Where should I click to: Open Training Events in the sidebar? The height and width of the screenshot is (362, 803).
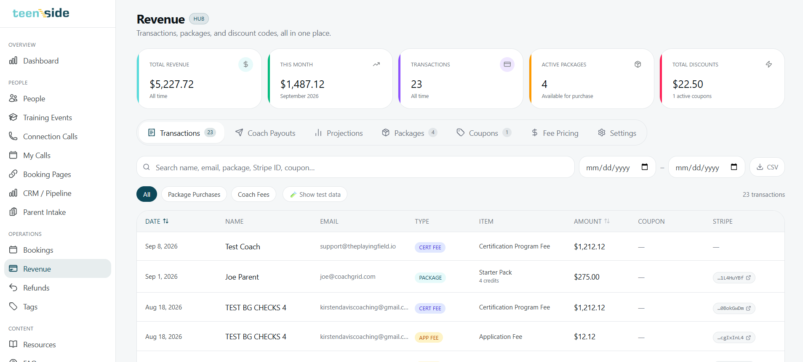tap(58, 117)
